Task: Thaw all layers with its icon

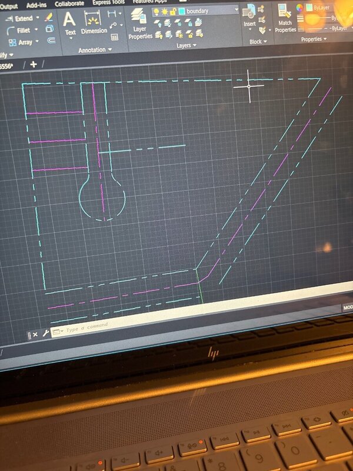Action: (x=179, y=35)
